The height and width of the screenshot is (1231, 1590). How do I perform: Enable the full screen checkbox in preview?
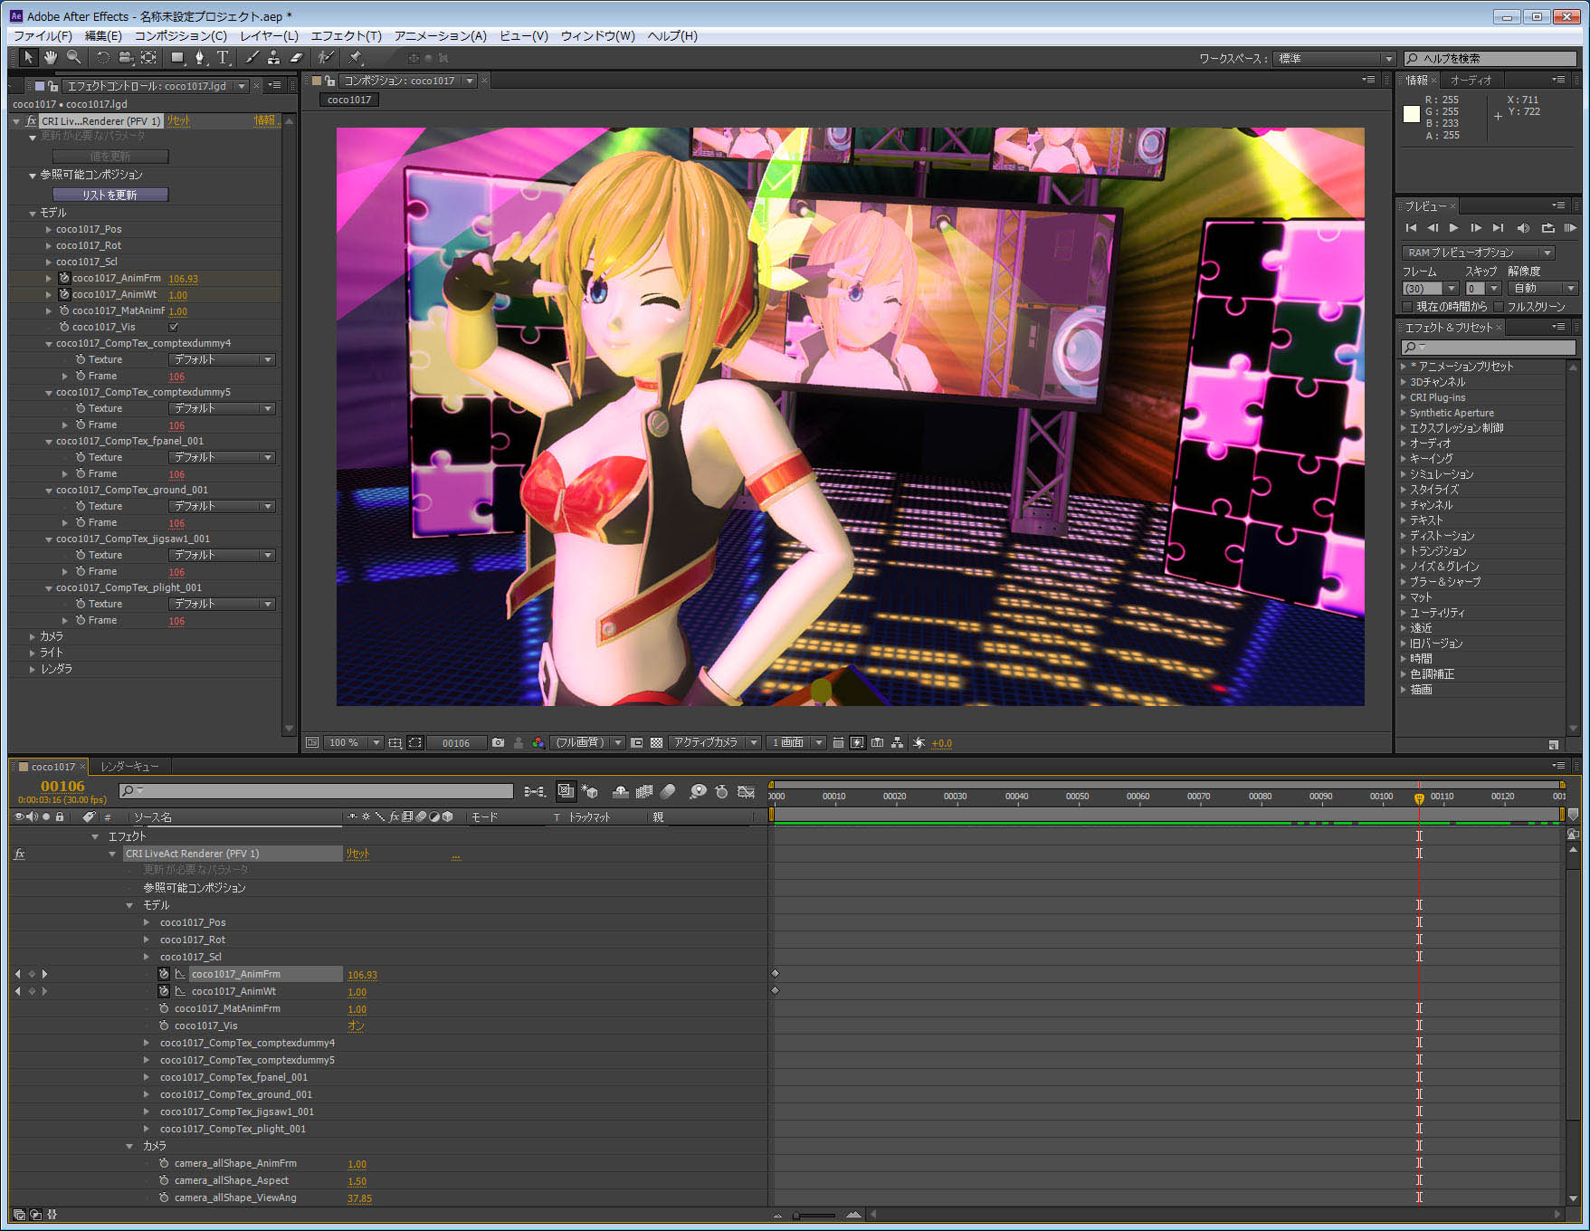pos(1499,307)
